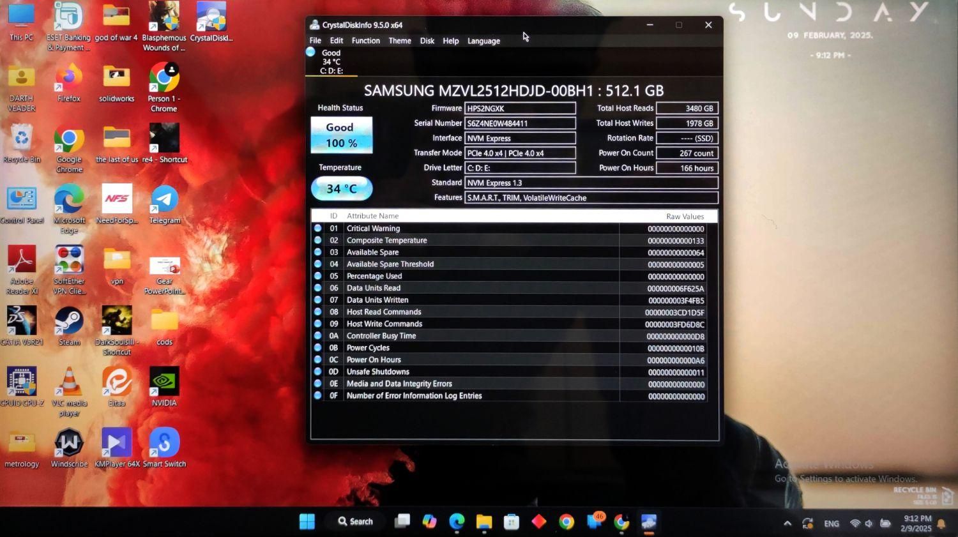Select the Critical Warning attribute row
The image size is (958, 537).
509,229
